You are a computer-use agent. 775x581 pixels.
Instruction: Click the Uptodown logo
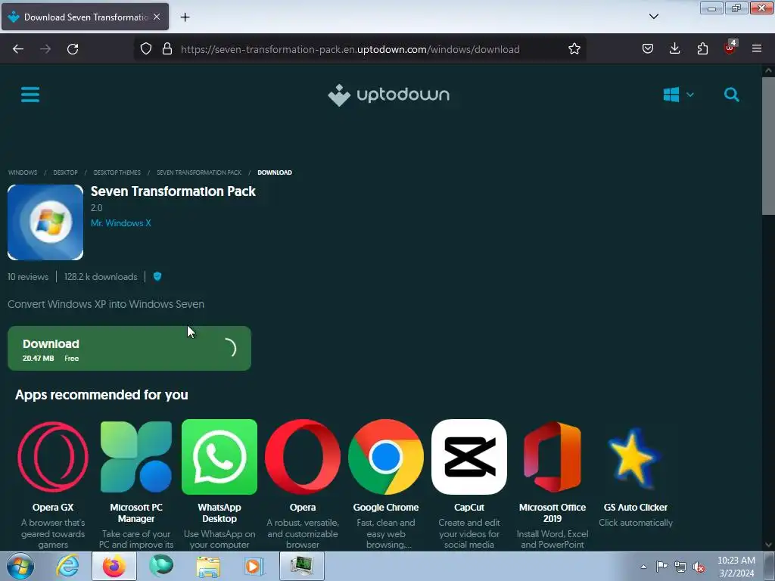388,95
